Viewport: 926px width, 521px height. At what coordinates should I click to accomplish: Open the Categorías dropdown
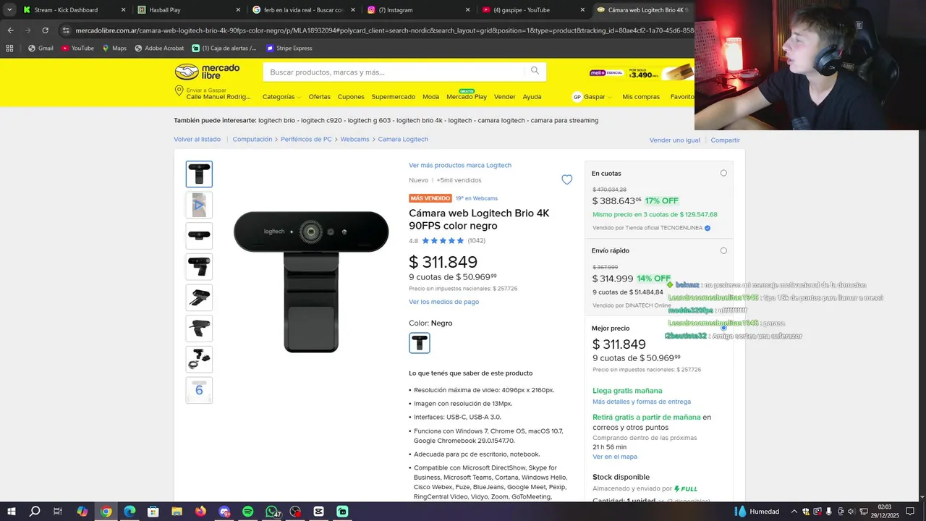tap(281, 97)
